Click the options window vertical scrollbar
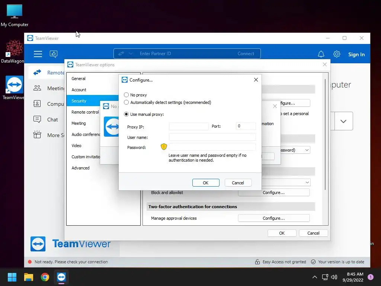This screenshot has width=381, height=286. pyautogui.click(x=325, y=134)
